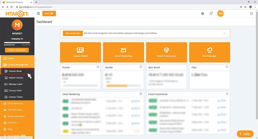This screenshot has height=139, width=258.
Task: Open the Email Automation orange tile
Action: tap(167, 52)
